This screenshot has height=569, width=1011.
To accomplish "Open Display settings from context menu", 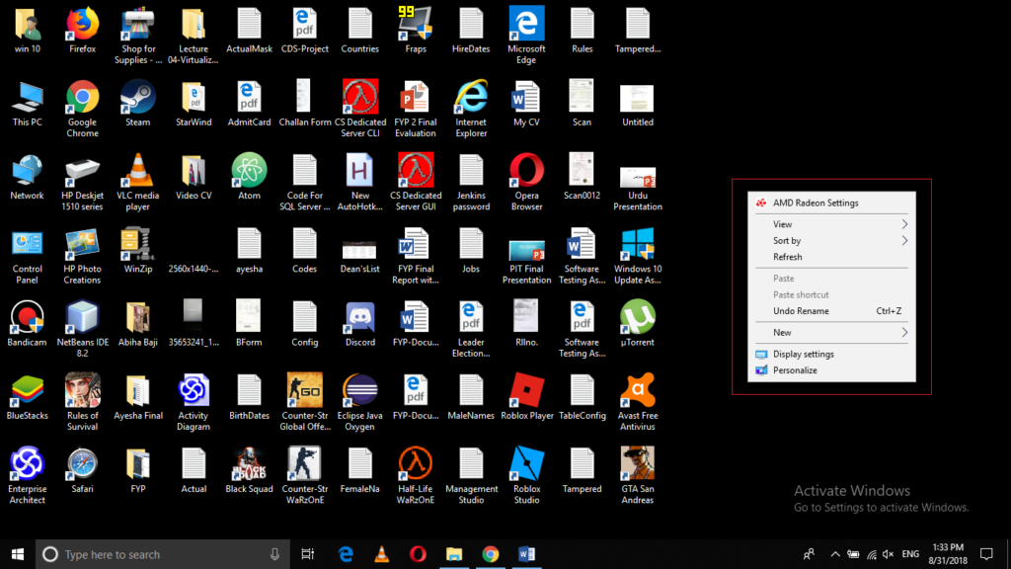I will coord(831,355).
